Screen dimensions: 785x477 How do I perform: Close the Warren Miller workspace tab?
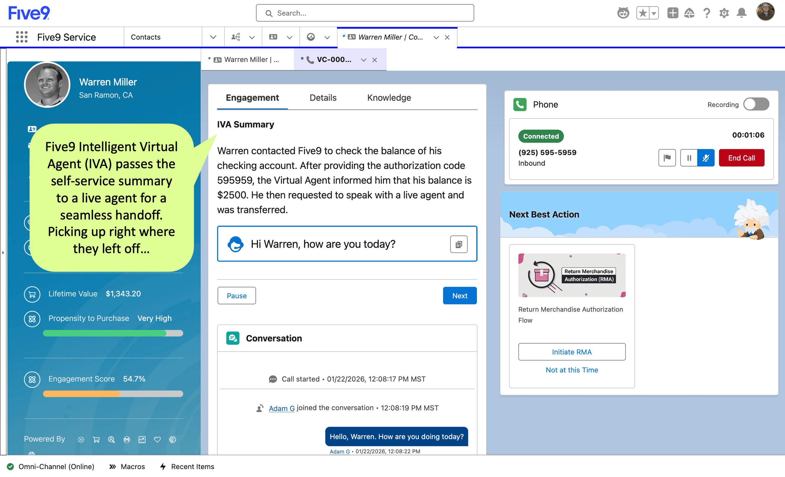coord(447,37)
